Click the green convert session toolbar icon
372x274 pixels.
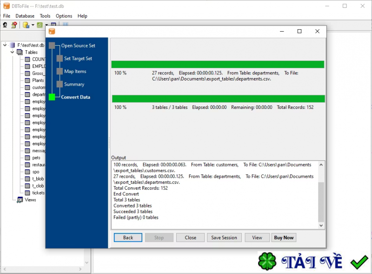(x=40, y=24)
